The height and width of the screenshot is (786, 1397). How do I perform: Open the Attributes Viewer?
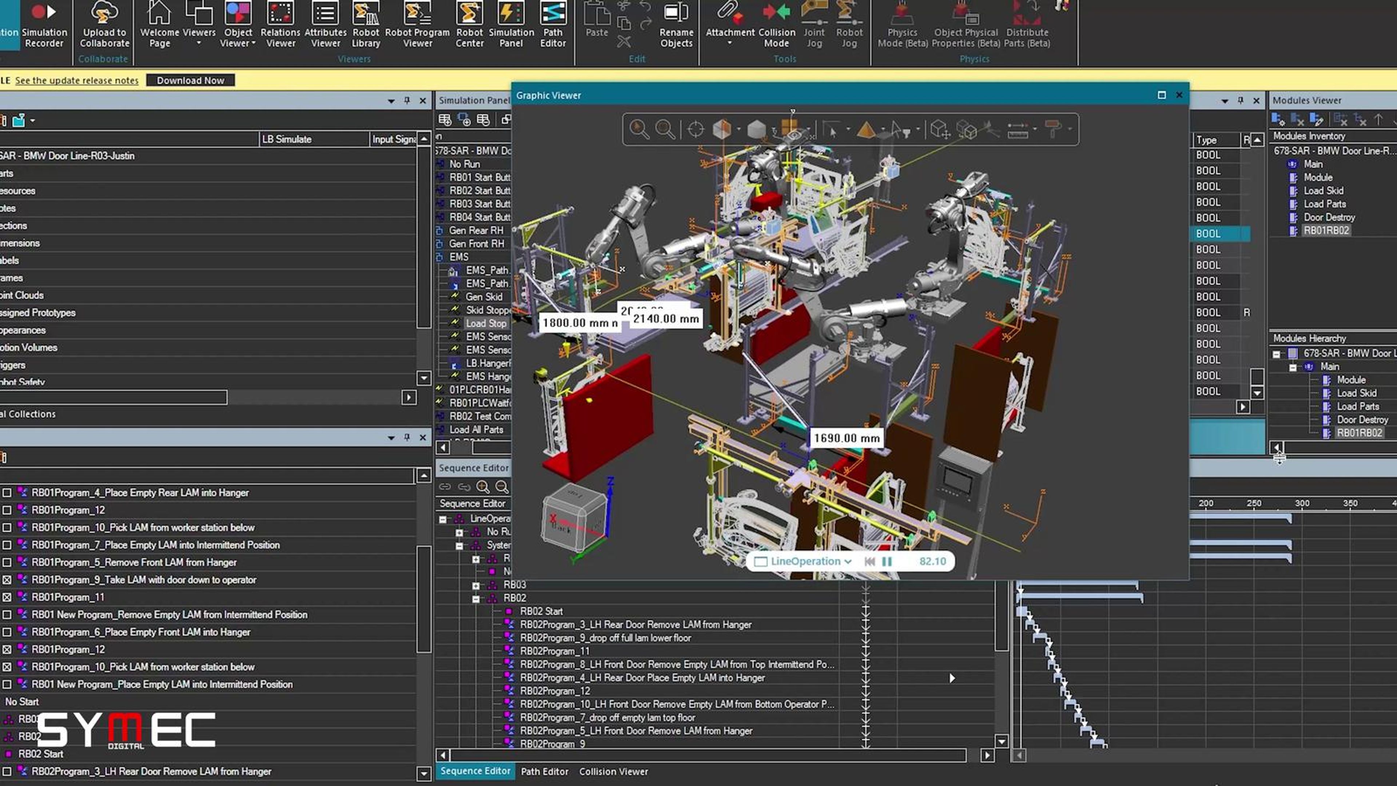[x=325, y=24]
